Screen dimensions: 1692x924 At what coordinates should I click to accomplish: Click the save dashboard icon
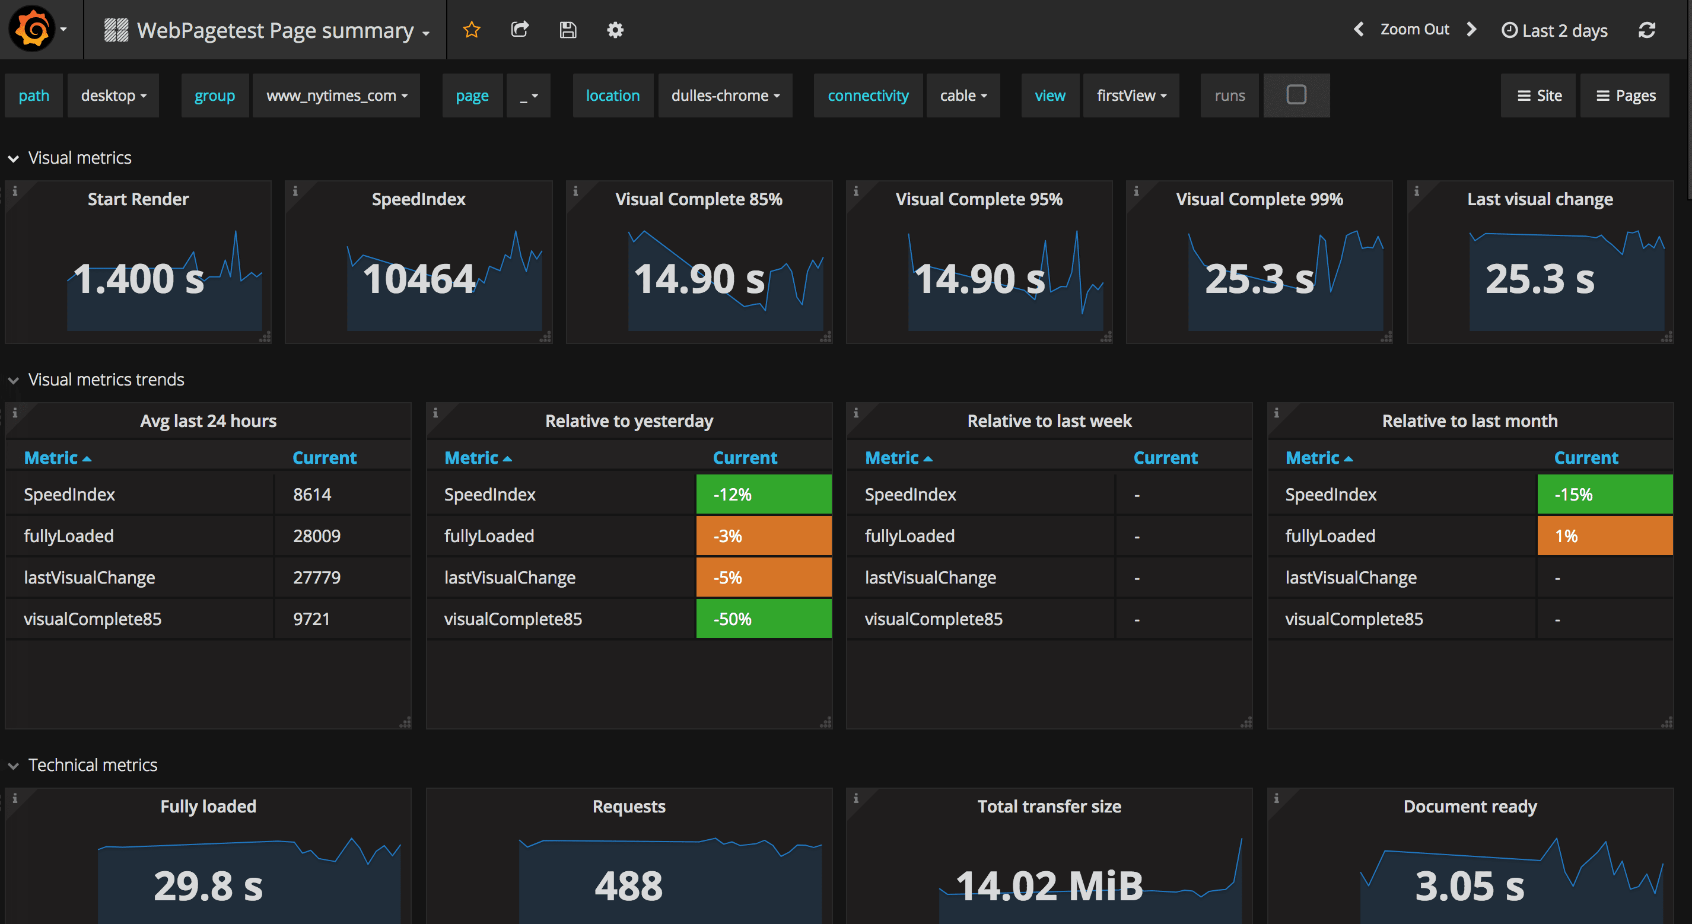click(x=567, y=31)
